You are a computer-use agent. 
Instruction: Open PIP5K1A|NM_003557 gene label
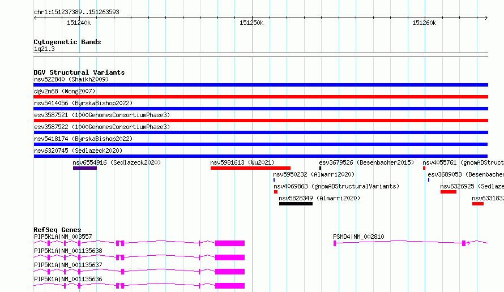tap(63, 237)
